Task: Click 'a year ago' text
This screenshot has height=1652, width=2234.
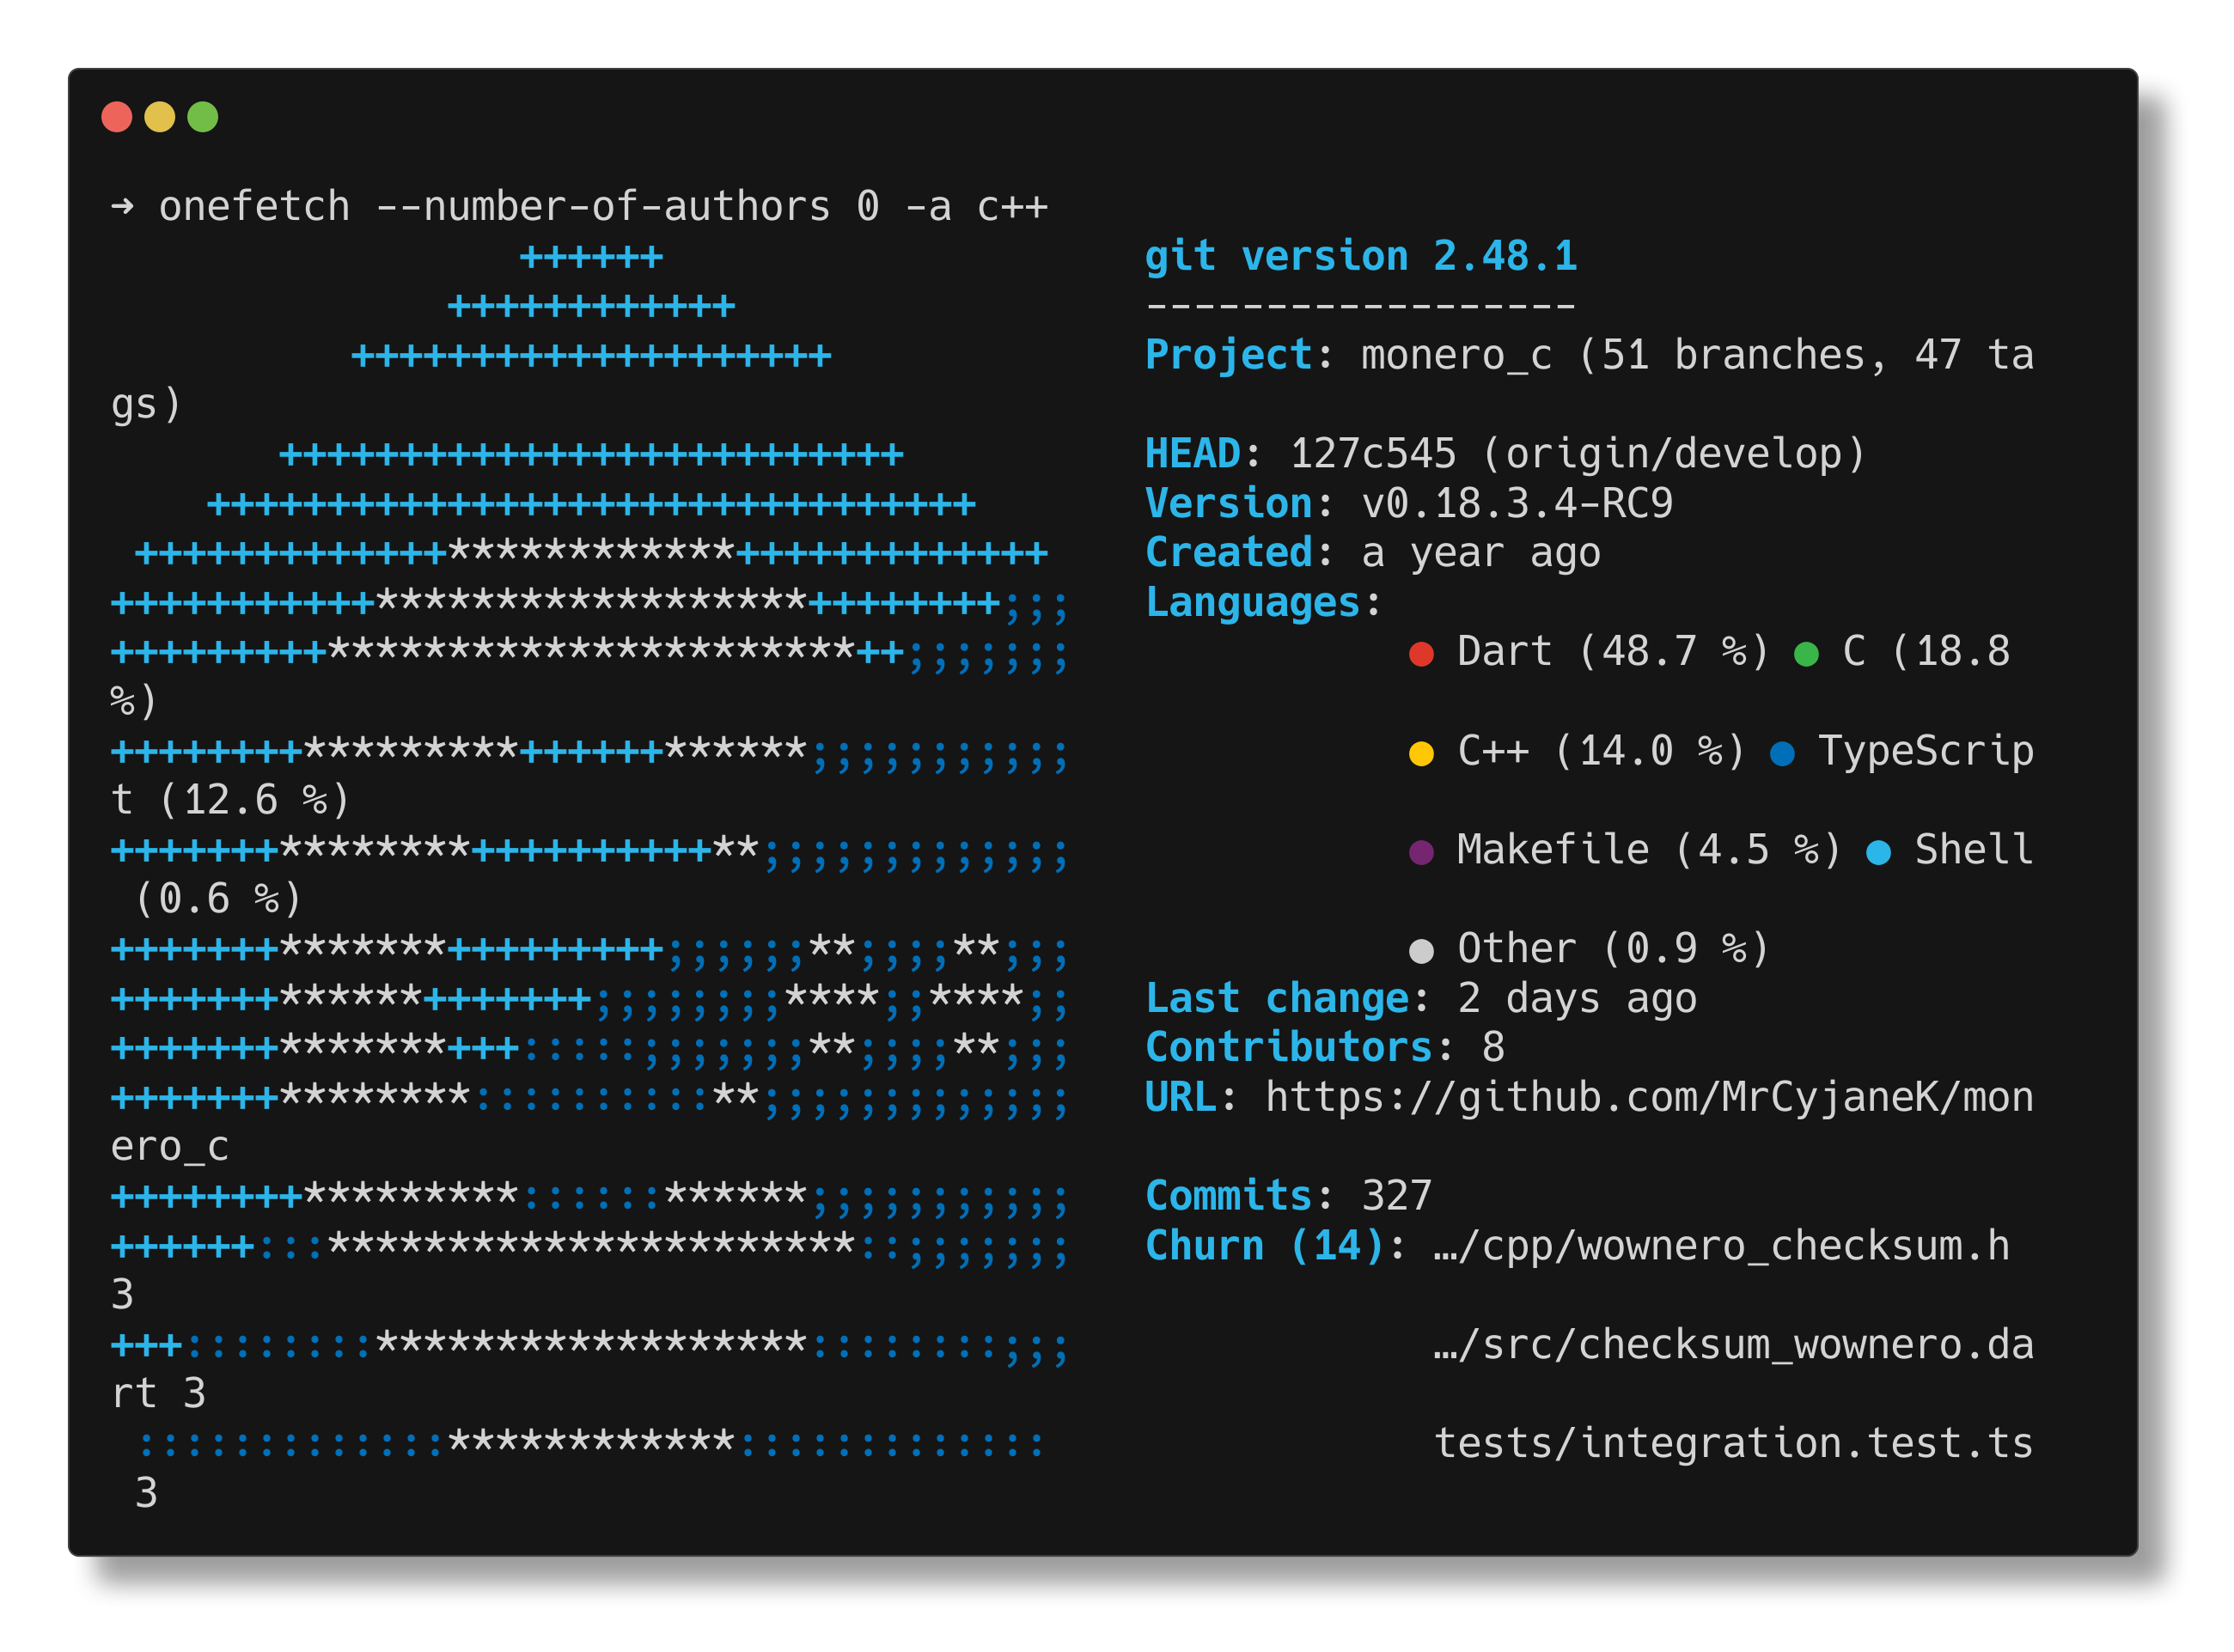Action: click(1481, 553)
